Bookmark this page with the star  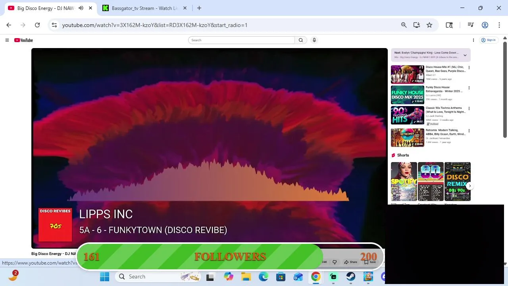(429, 25)
